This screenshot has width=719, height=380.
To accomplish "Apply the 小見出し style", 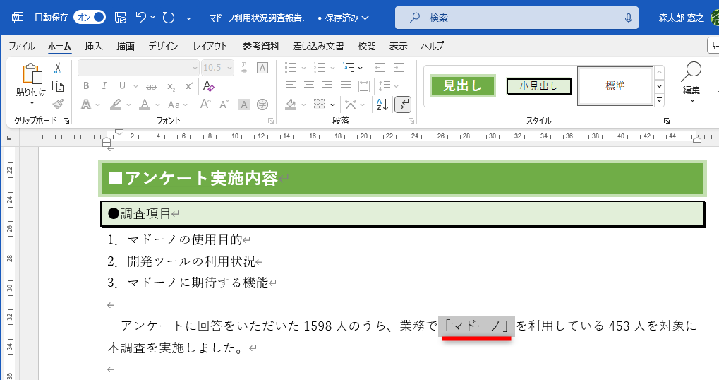I will click(x=539, y=86).
